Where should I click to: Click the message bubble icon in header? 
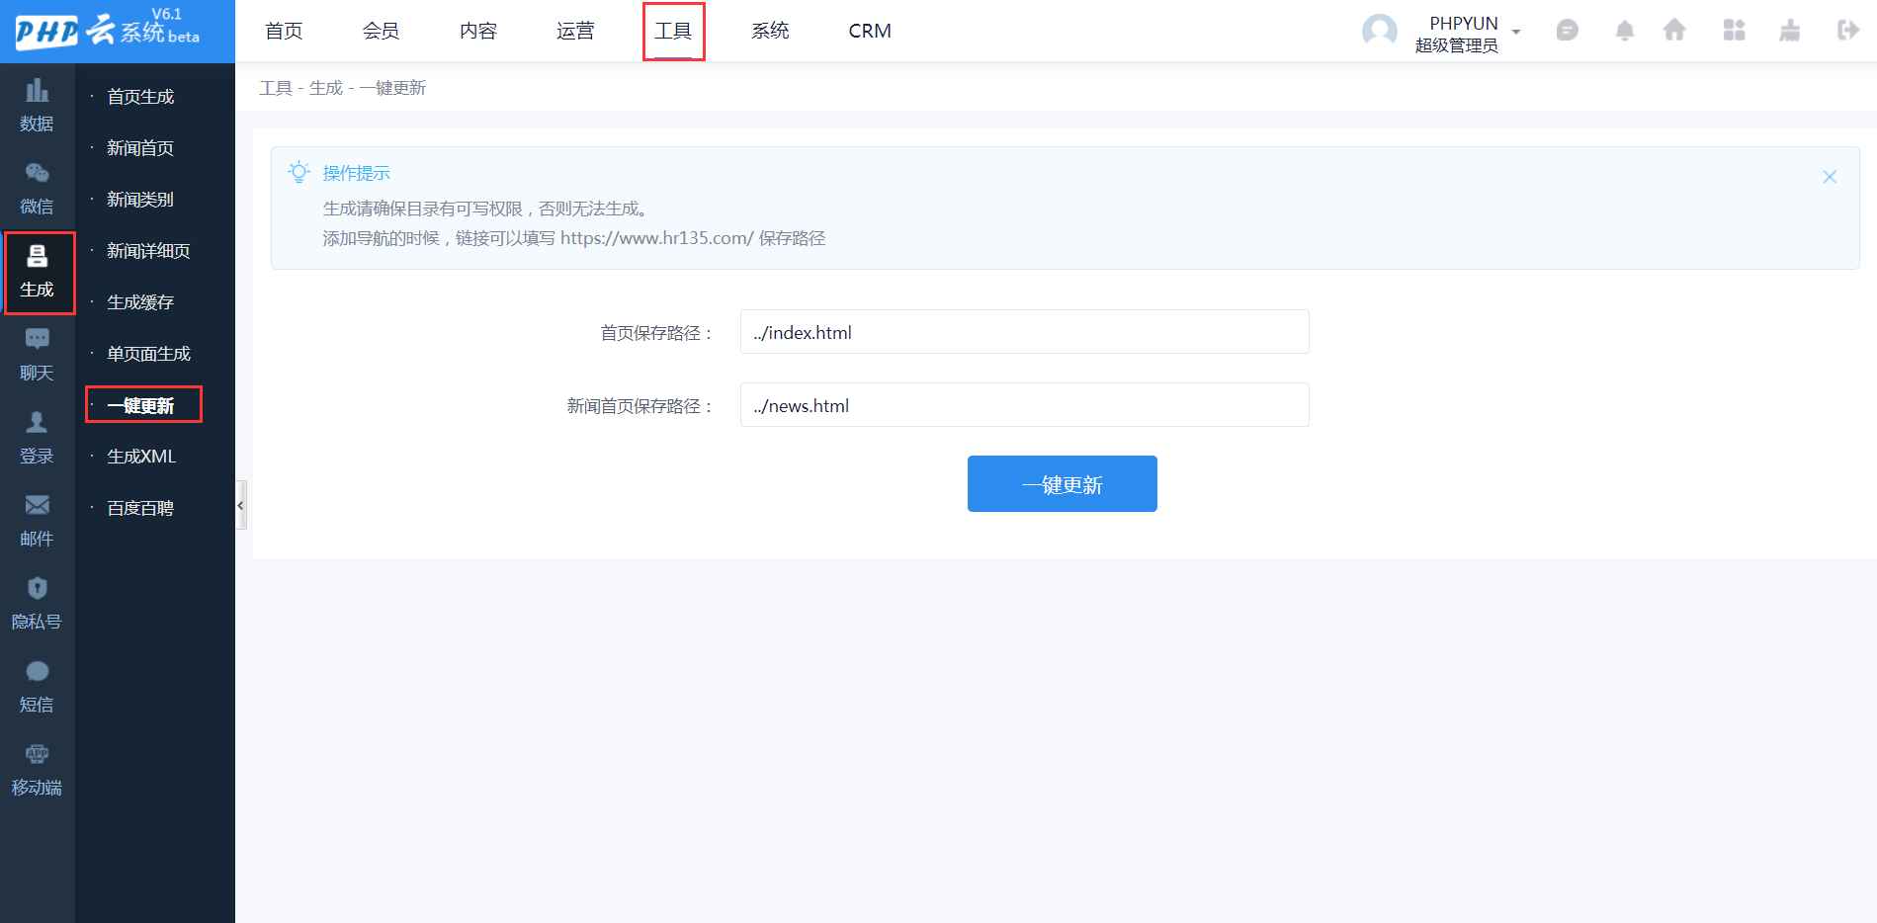(1567, 31)
